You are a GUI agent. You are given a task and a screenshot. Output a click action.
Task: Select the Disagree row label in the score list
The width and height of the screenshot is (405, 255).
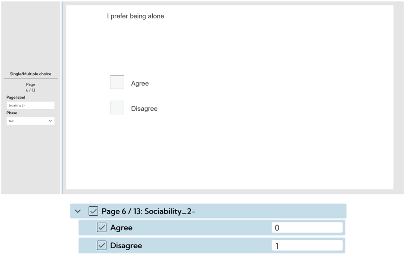point(126,246)
